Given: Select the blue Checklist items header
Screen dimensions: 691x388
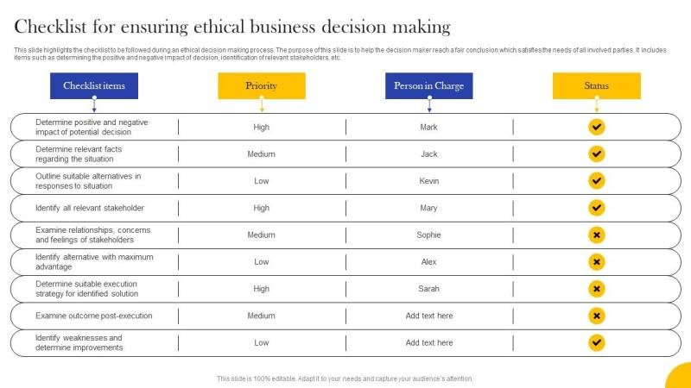Looking at the screenshot, I should click(x=94, y=86).
